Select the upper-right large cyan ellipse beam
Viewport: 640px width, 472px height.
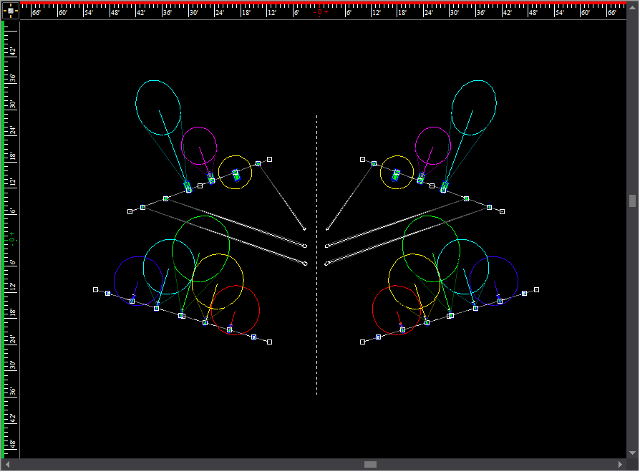495,107
